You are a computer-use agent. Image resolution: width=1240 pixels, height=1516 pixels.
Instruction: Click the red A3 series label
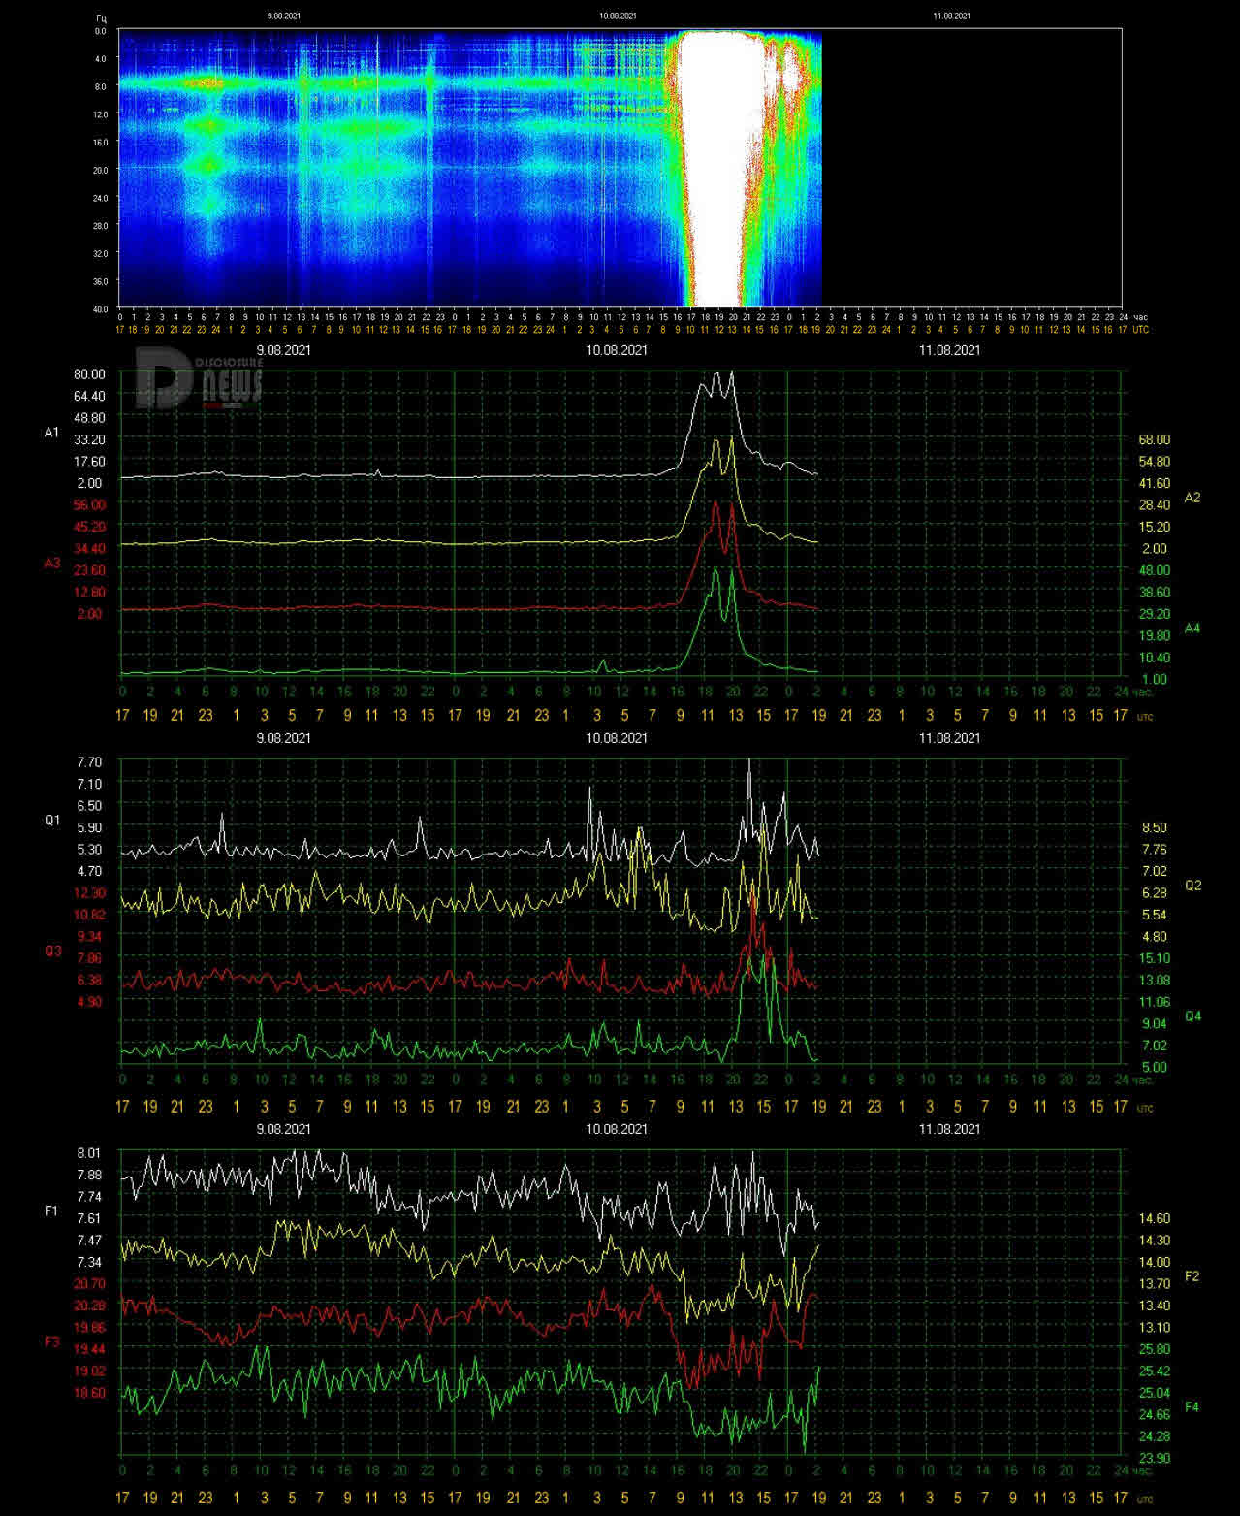coord(52,563)
